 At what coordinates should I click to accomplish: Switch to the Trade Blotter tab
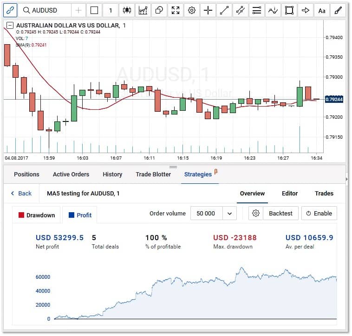153,174
